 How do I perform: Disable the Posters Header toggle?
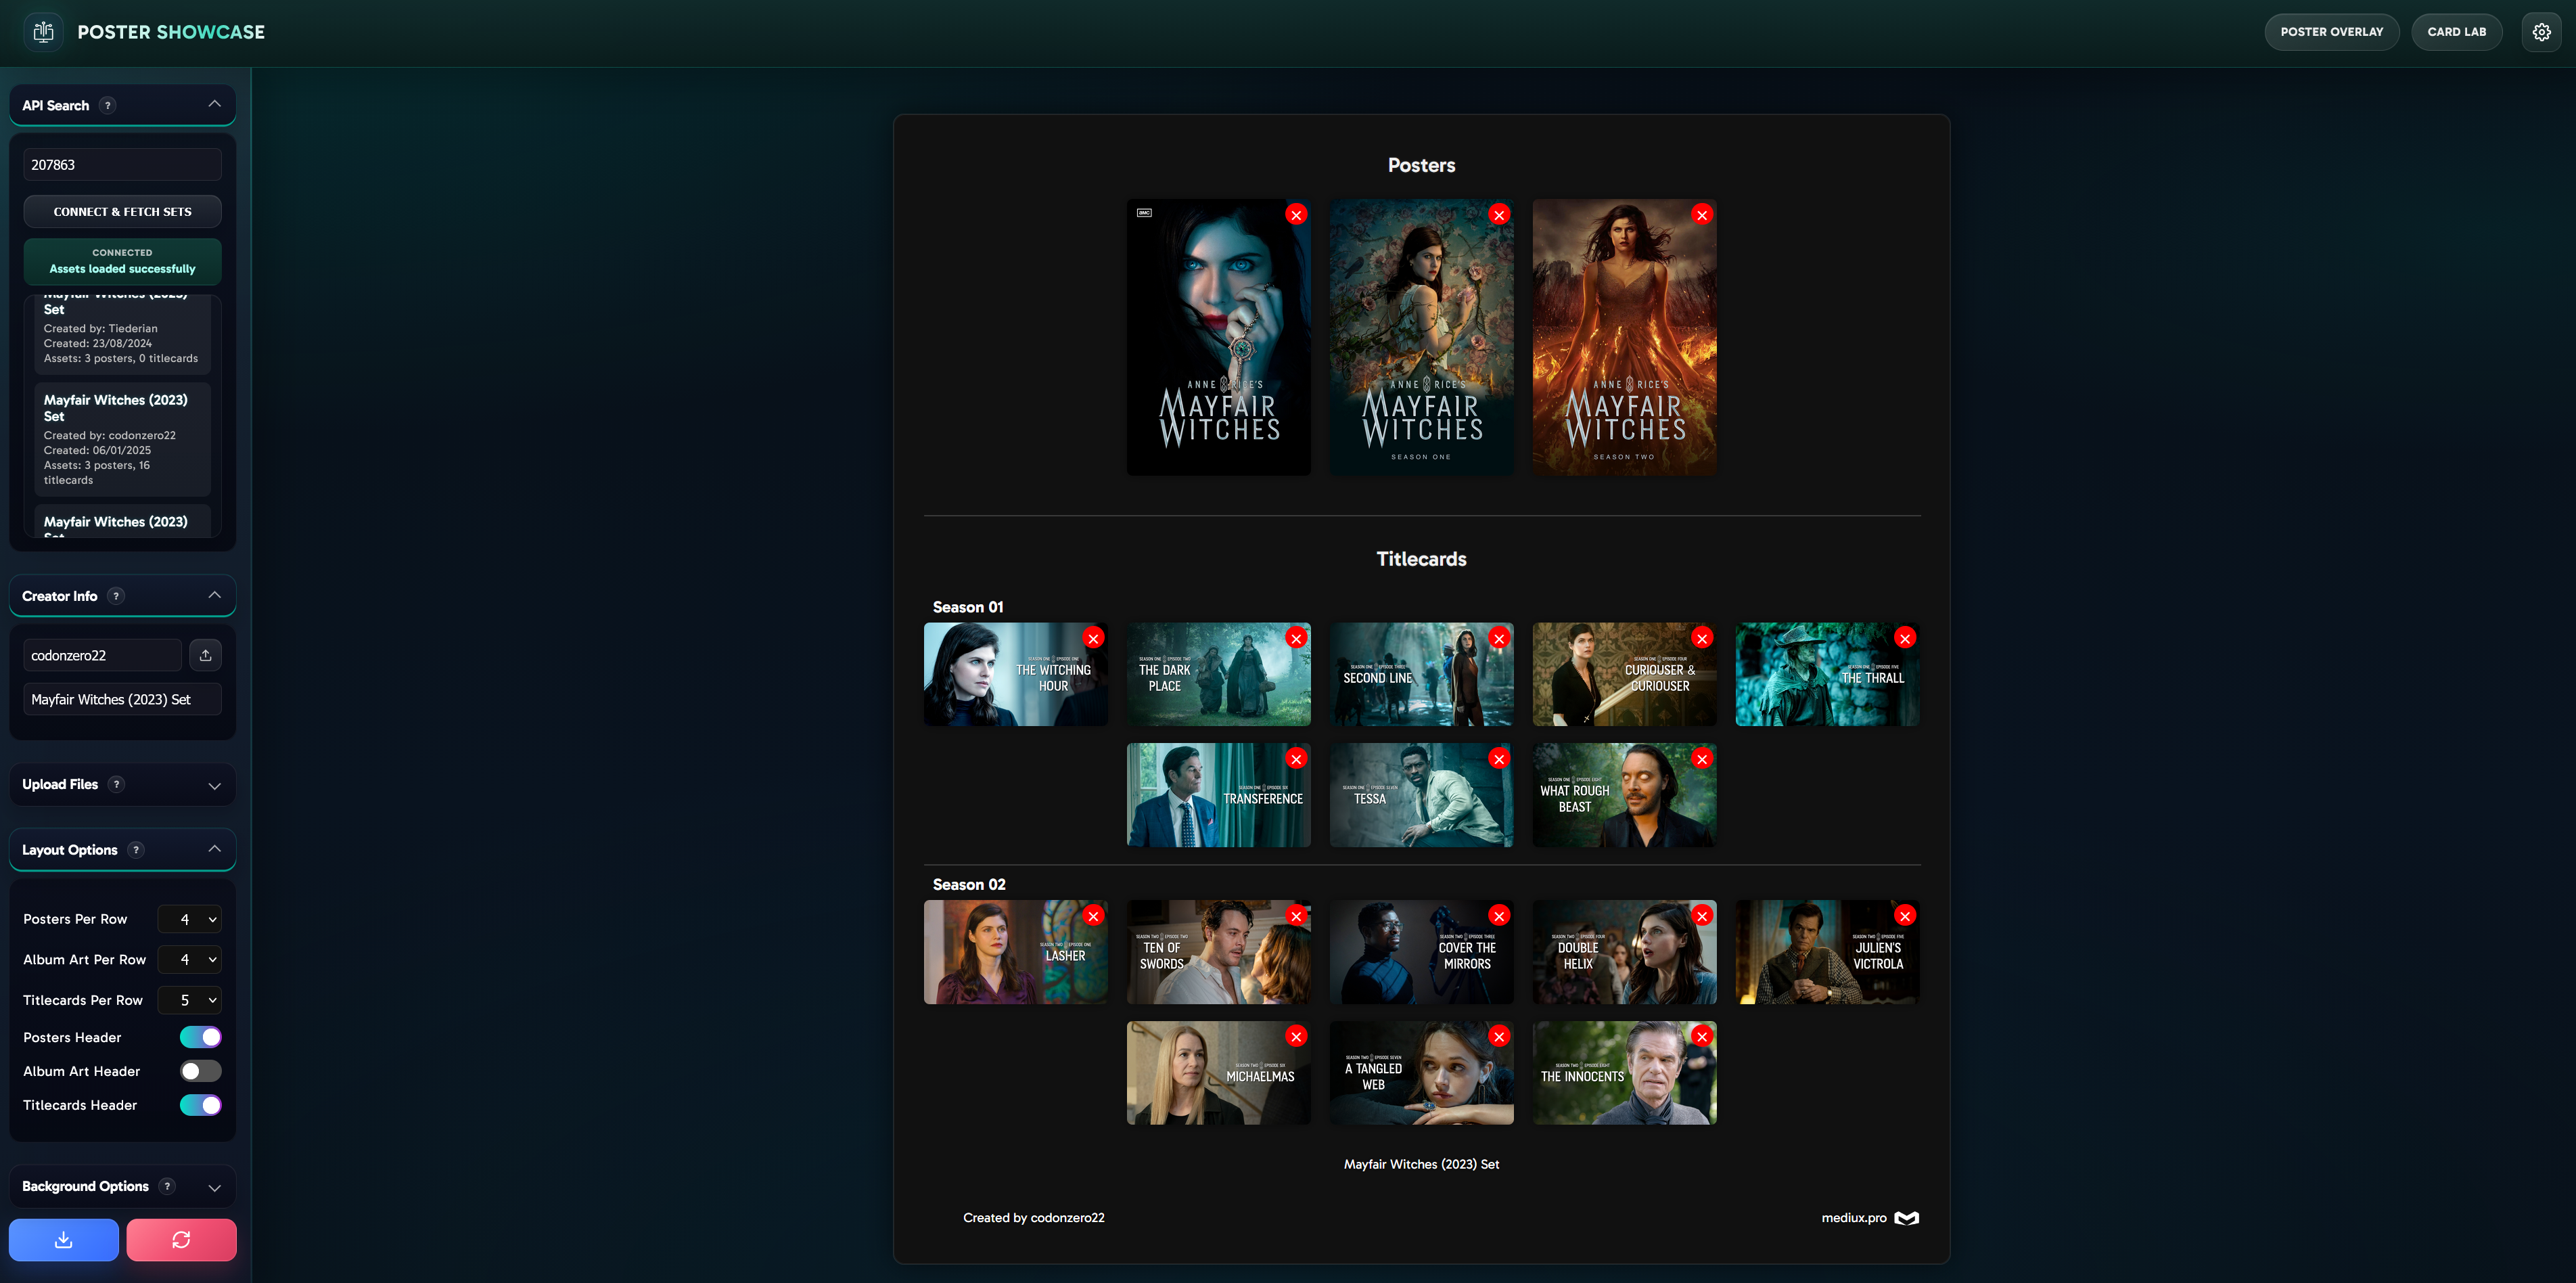tap(200, 1037)
